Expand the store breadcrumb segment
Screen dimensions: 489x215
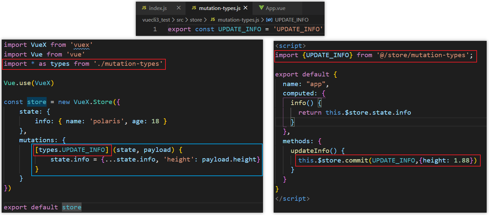pyautogui.click(x=196, y=20)
